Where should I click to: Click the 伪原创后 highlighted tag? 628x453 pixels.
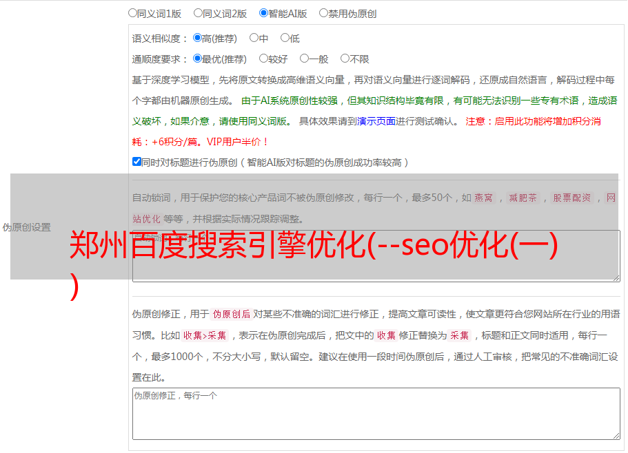tap(232, 314)
